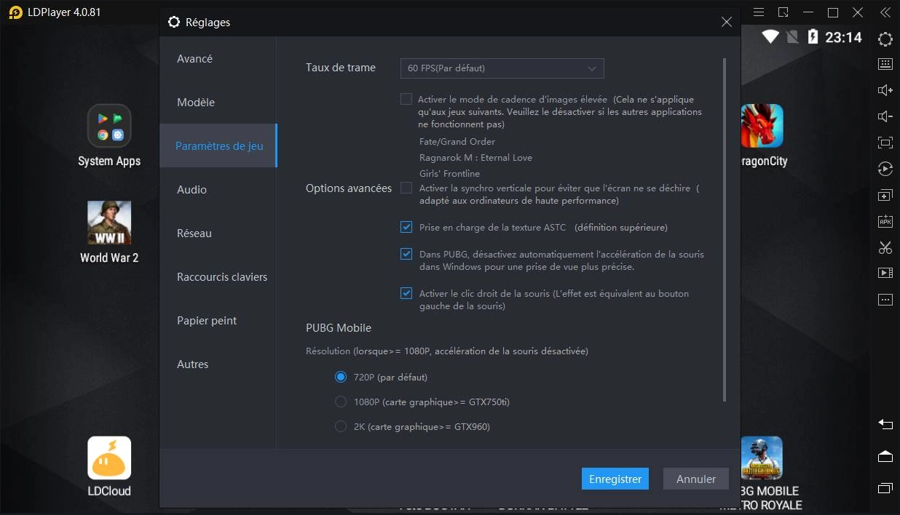900x515 pixels.
Task: Uncheck PUBG mouse acceleration disable option
Action: click(x=406, y=254)
